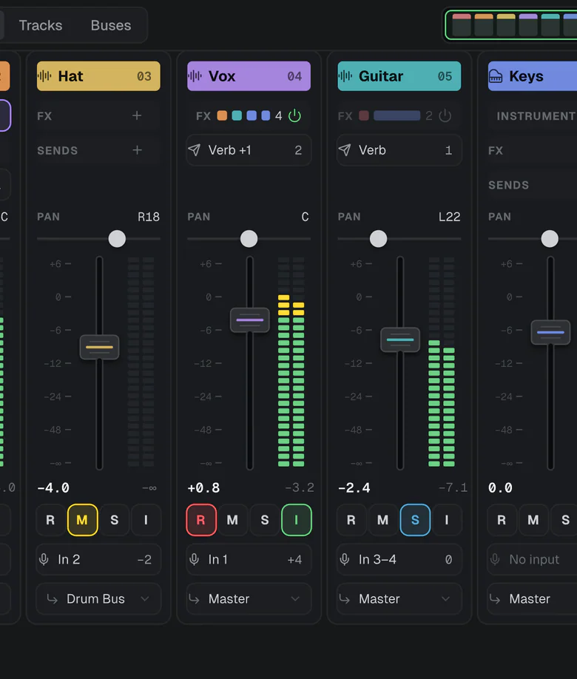The width and height of the screenshot is (577, 679).
Task: Click the Hat track waveform icon
Action: coord(44,76)
